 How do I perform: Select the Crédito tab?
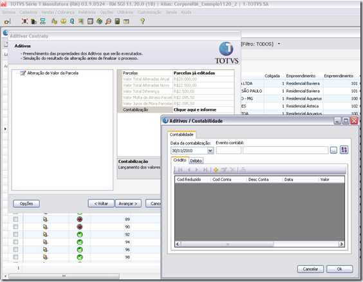coord(180,160)
